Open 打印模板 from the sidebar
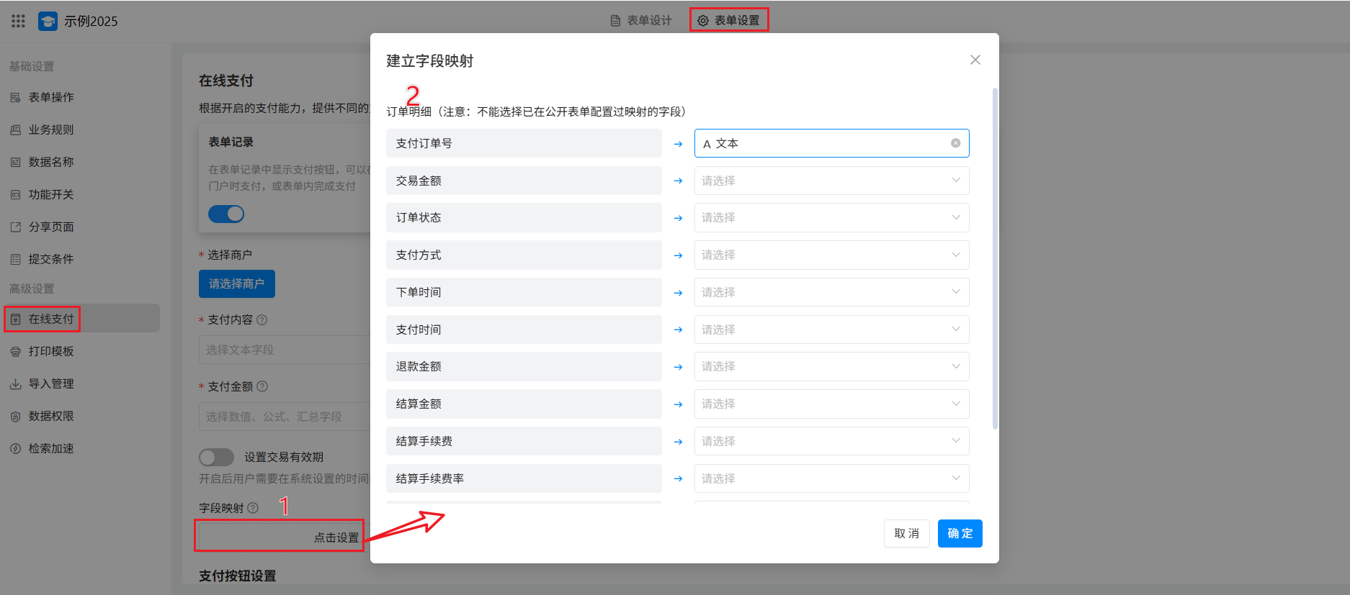The height and width of the screenshot is (595, 1350). click(50, 351)
